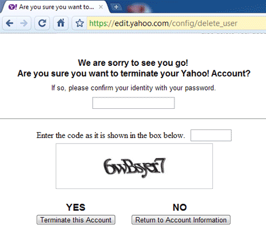Image resolution: width=266 pixels, height=233 pixels.
Task: Reload the page with the refresh icon
Action: [42, 23]
